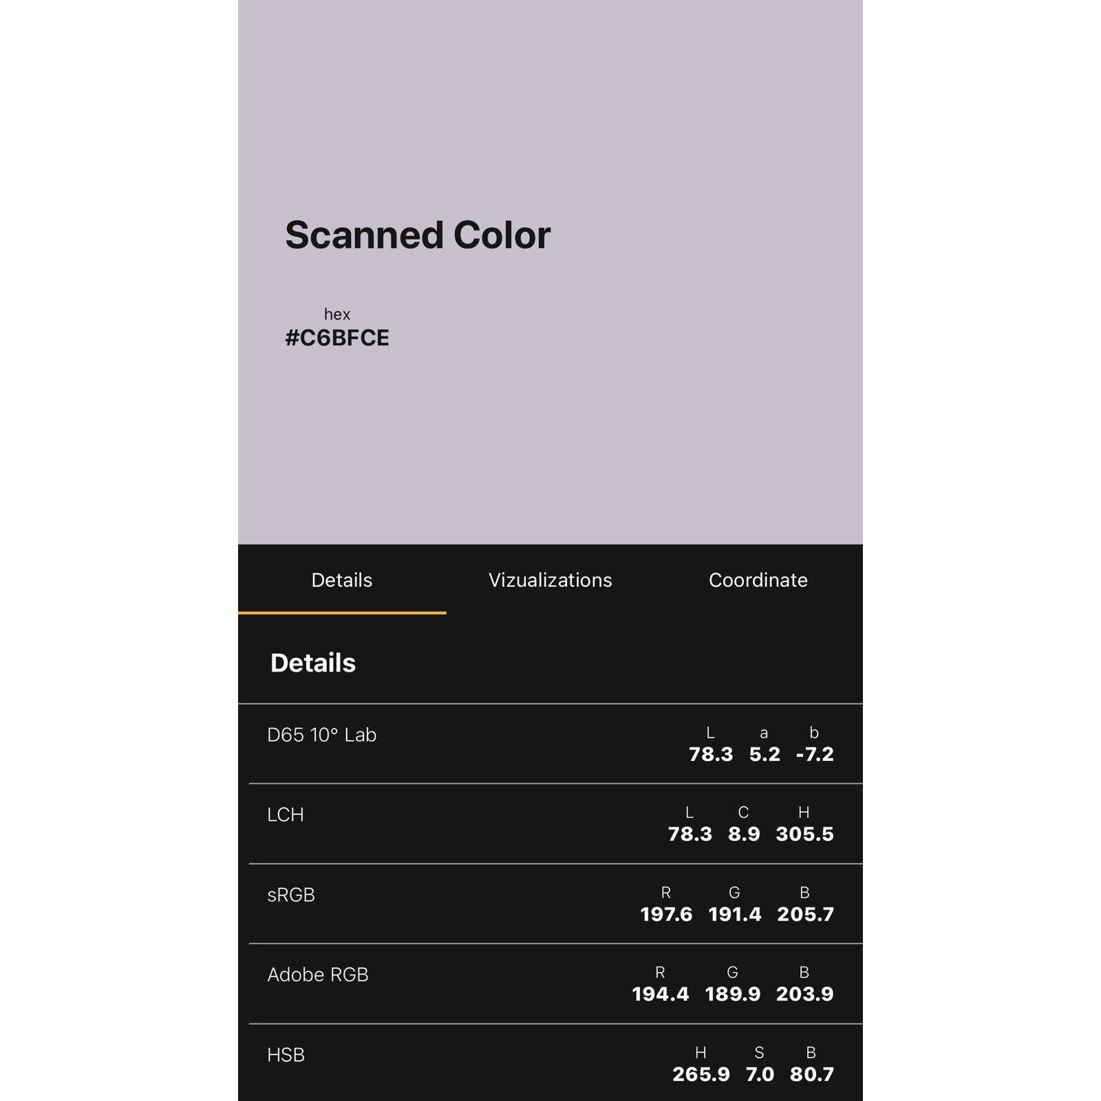Screen dimensions: 1101x1101
Task: Open the Vizualizations tab
Action: click(x=550, y=580)
